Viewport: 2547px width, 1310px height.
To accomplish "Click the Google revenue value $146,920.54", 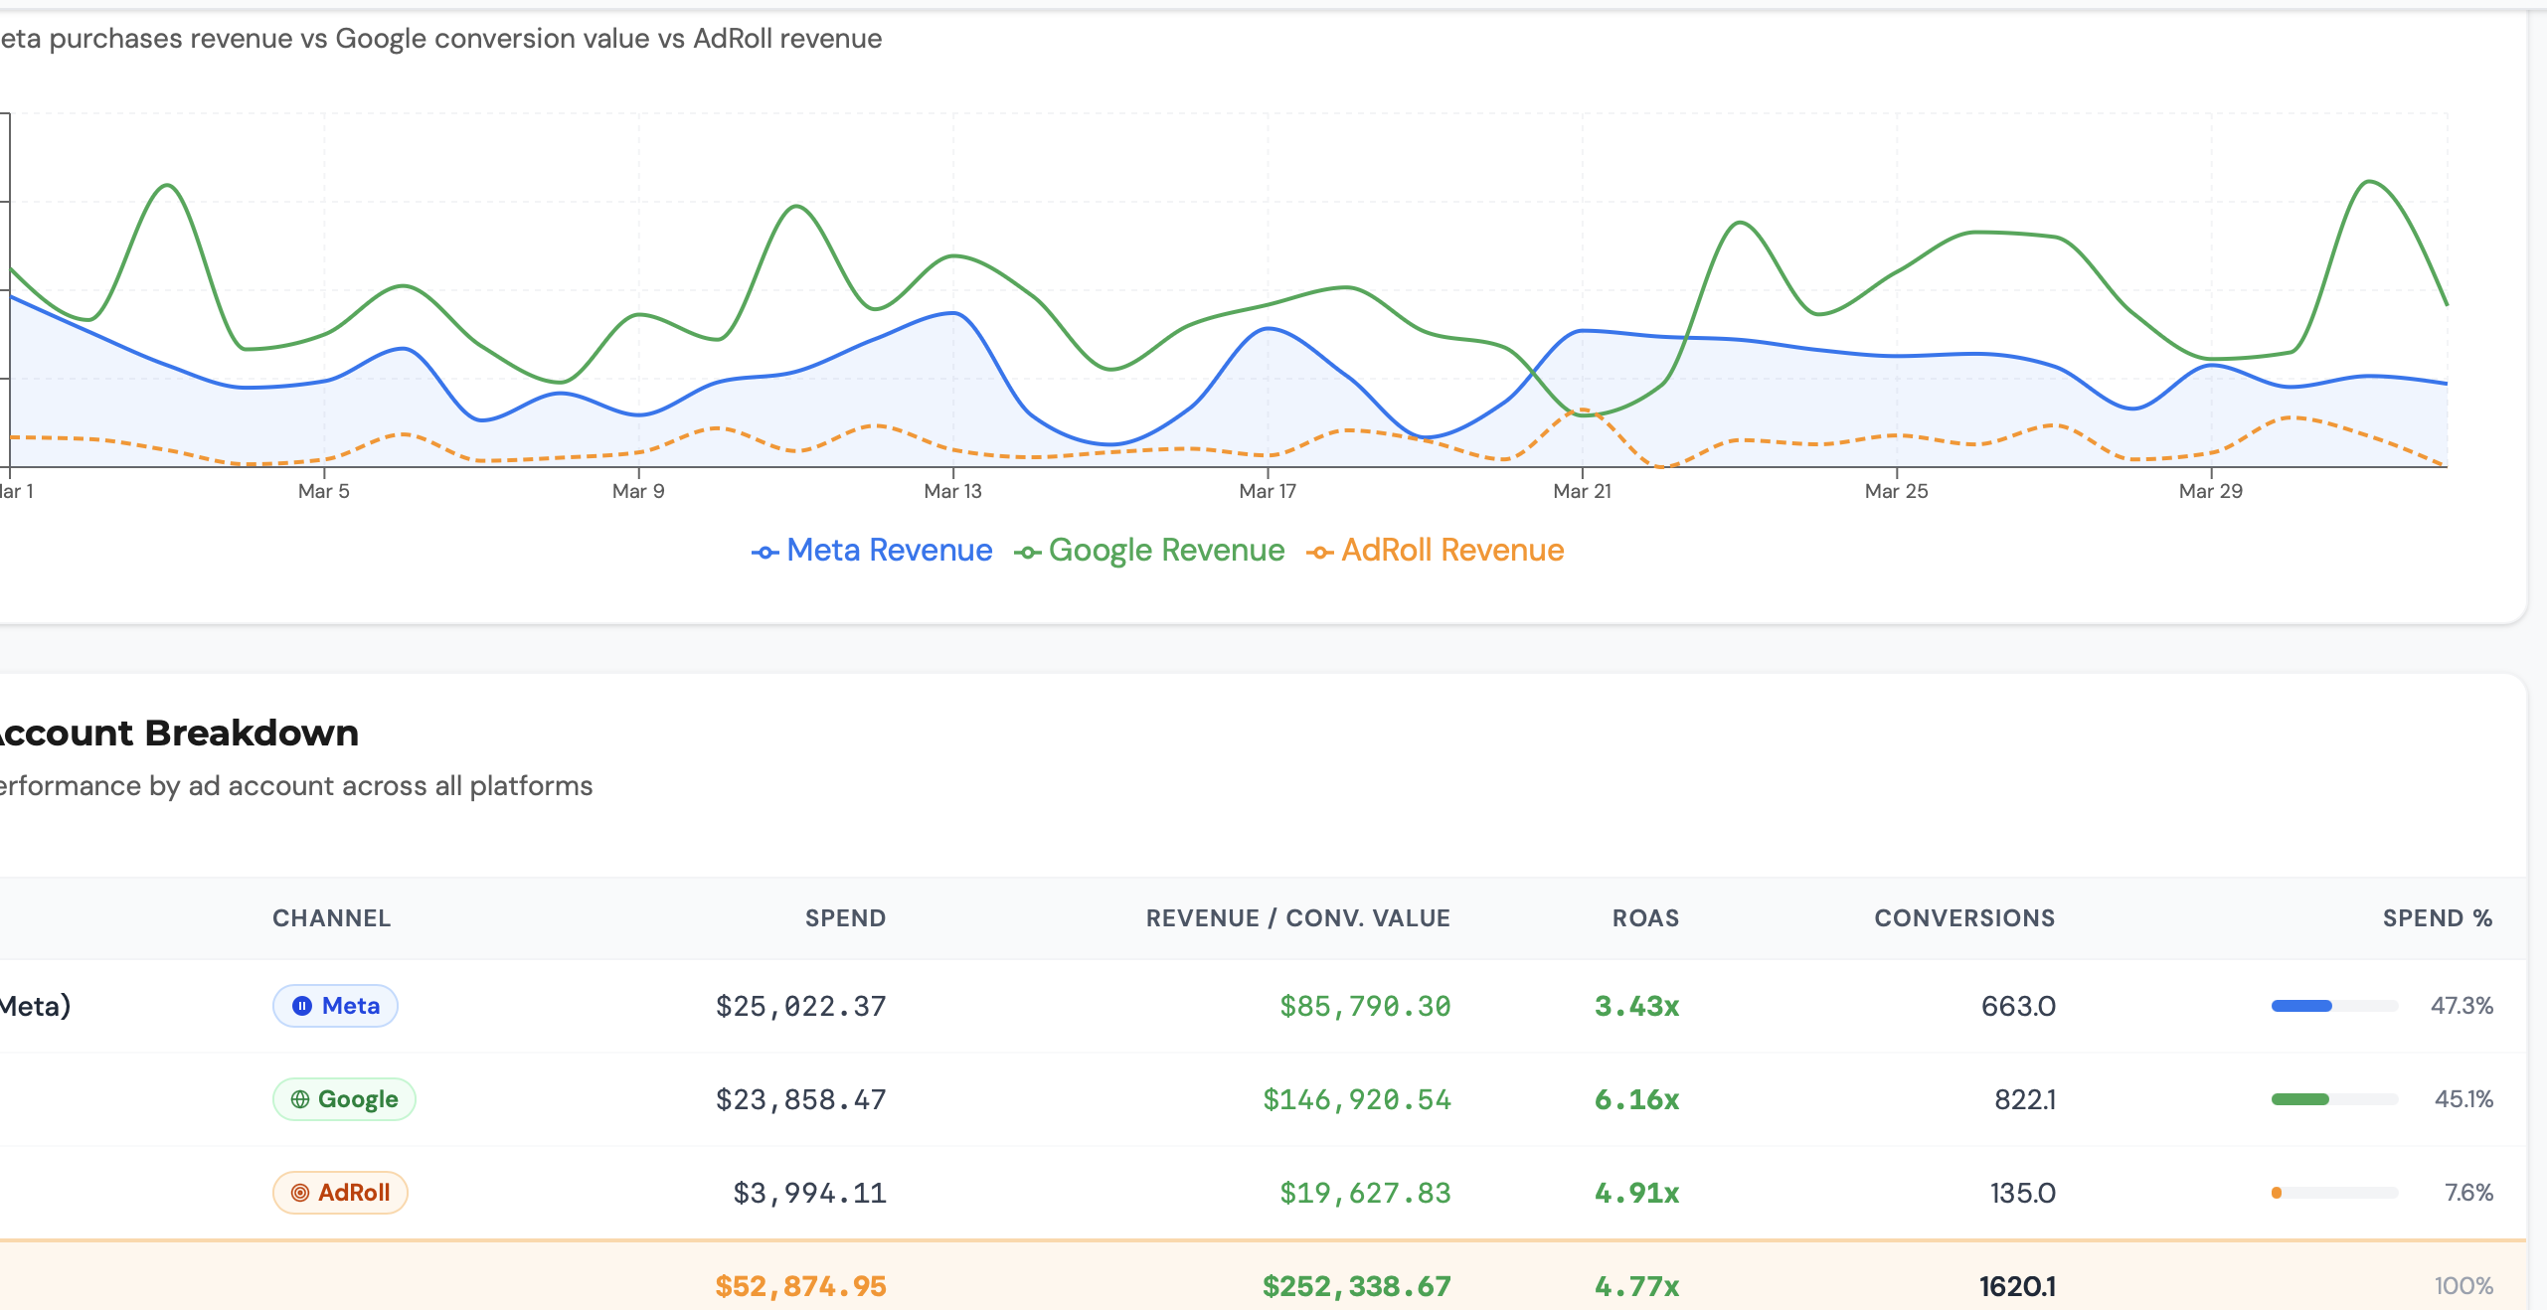I will [1356, 1099].
